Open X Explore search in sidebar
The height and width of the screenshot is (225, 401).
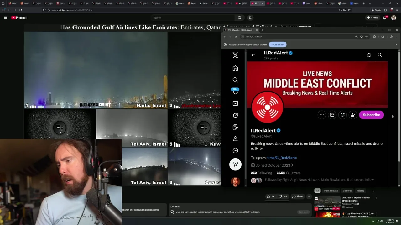235,80
